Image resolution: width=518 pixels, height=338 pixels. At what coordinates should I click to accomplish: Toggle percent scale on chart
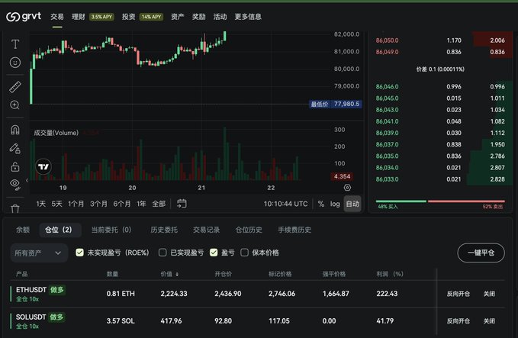coord(320,204)
